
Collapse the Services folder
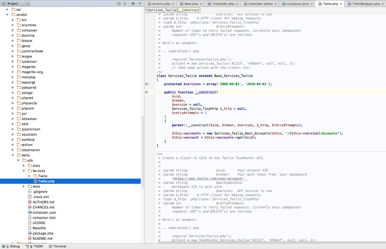tap(24, 171)
